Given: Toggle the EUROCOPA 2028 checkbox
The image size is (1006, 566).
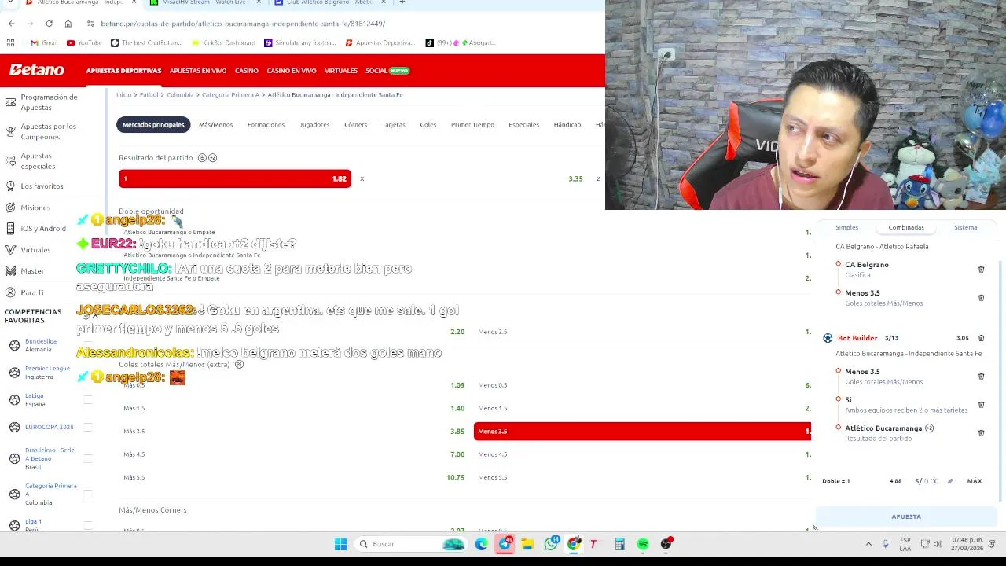Looking at the screenshot, I should coord(88,427).
